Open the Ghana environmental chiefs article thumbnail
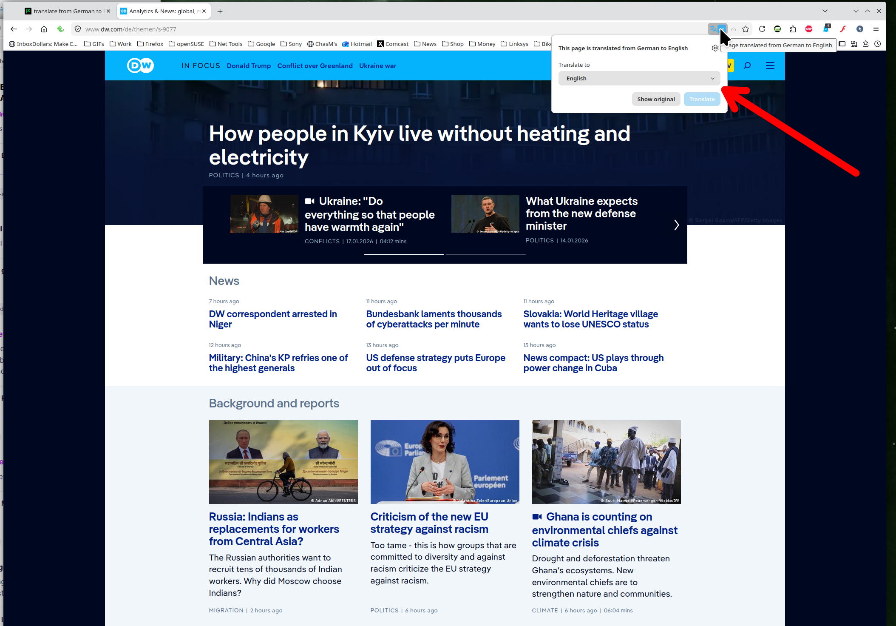This screenshot has height=626, width=896. (x=606, y=462)
